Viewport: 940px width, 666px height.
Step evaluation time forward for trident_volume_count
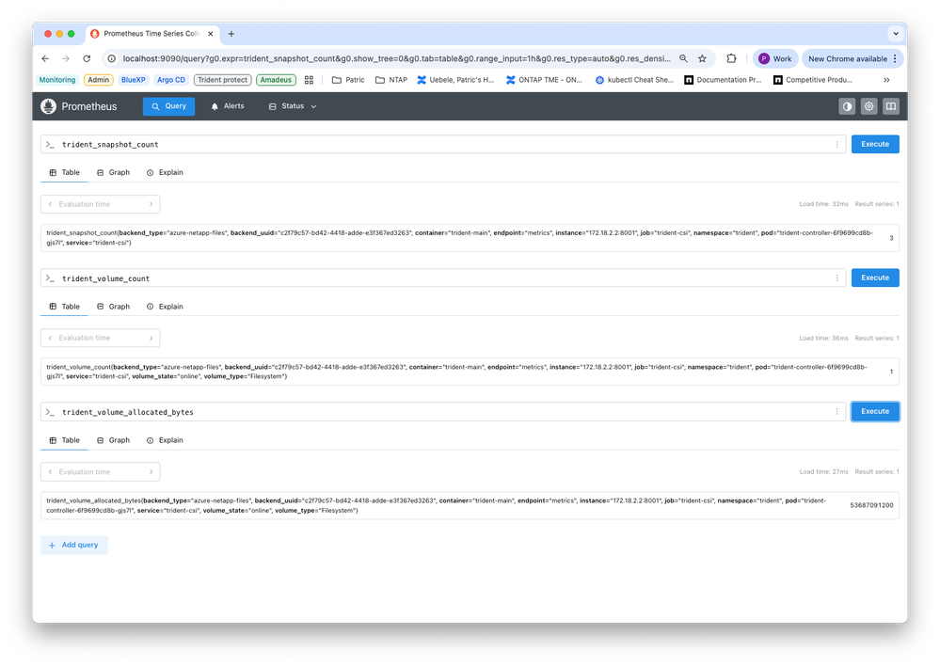point(151,338)
